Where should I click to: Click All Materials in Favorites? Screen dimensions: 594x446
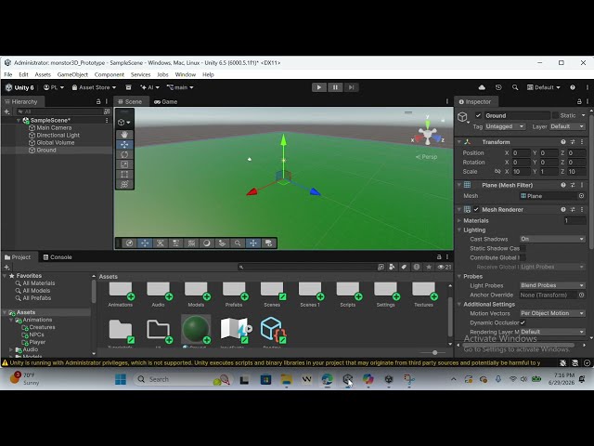click(39, 283)
